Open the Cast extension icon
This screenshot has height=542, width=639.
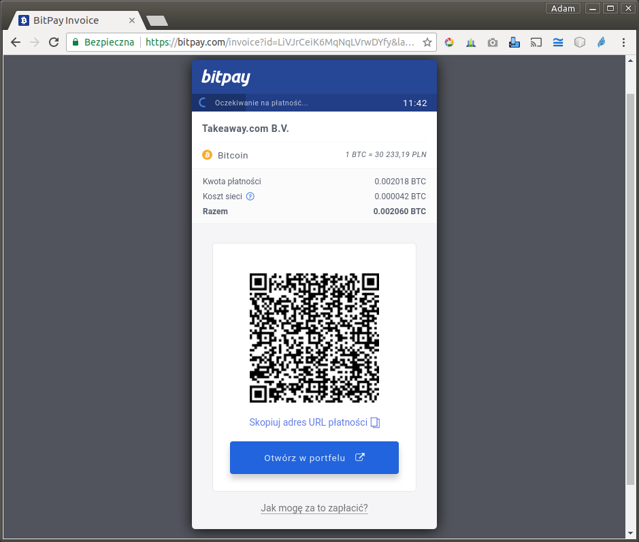click(536, 42)
